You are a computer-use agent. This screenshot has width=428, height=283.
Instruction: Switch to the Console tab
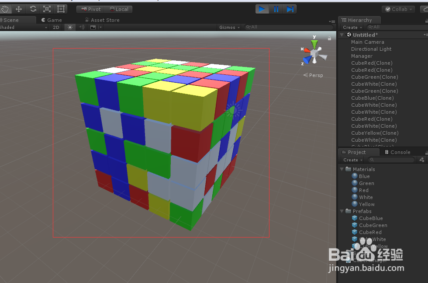397,152
